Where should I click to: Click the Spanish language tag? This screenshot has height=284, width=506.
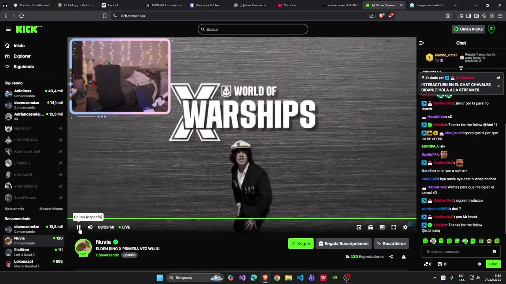(129, 255)
